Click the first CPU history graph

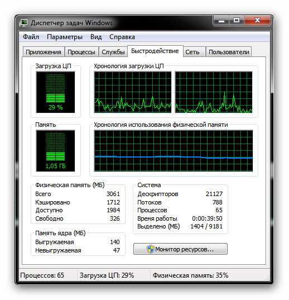point(133,92)
